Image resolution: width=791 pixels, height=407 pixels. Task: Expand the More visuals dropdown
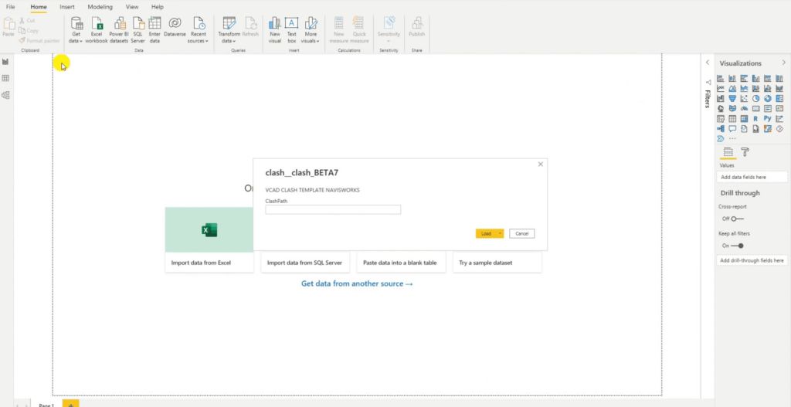pos(317,41)
